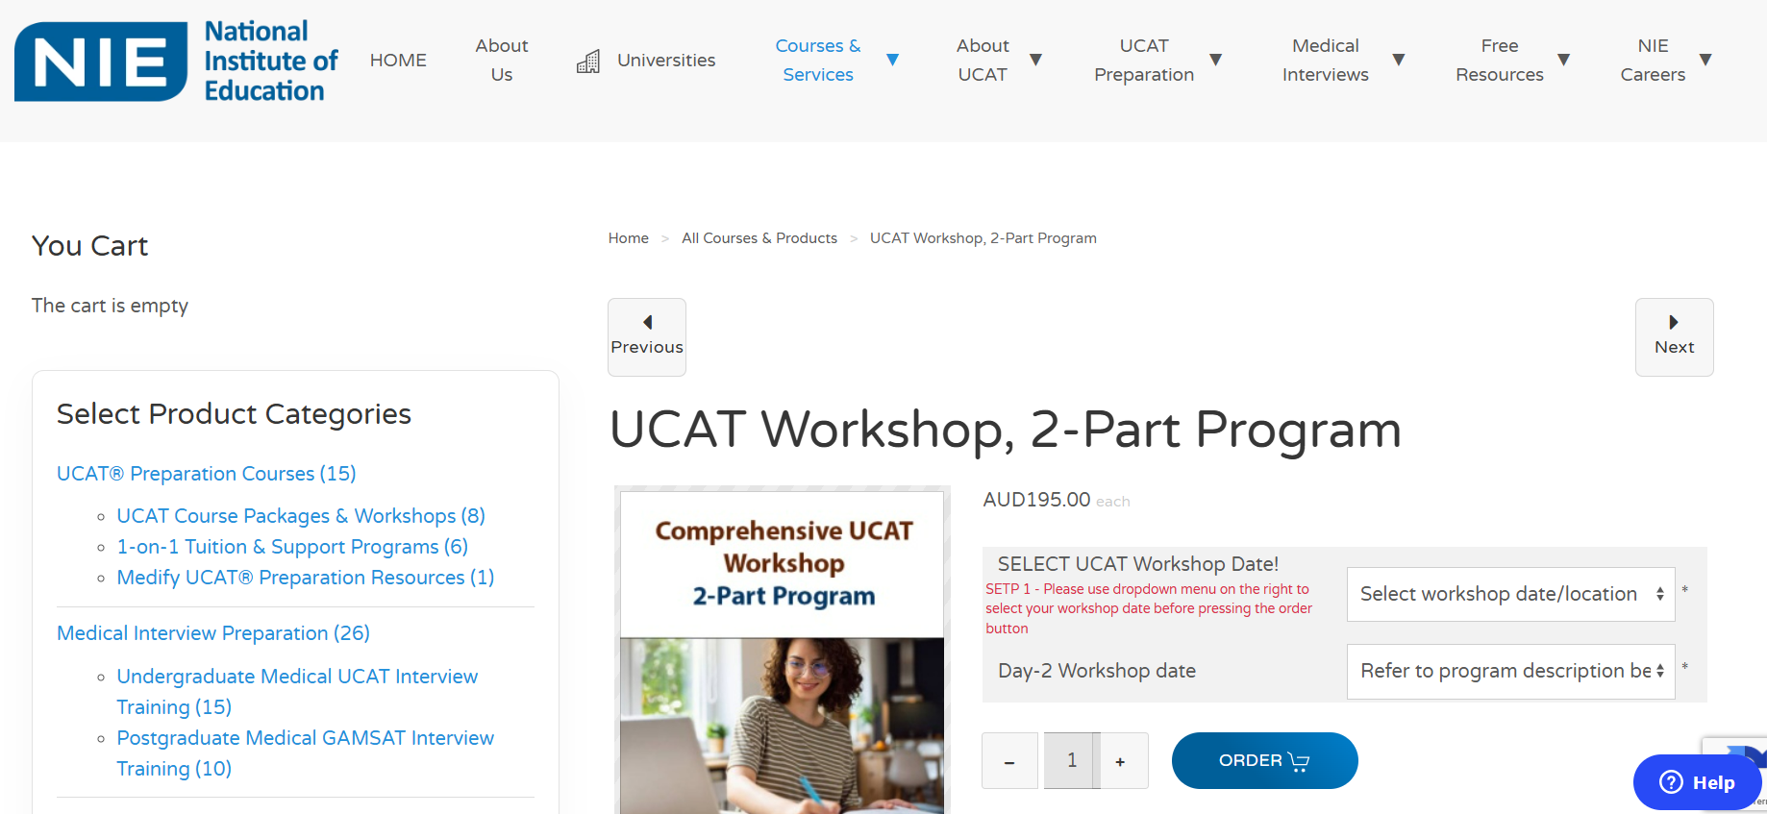Expand the Medical Interviews dropdown arrow
This screenshot has width=1767, height=814.
click(x=1399, y=60)
